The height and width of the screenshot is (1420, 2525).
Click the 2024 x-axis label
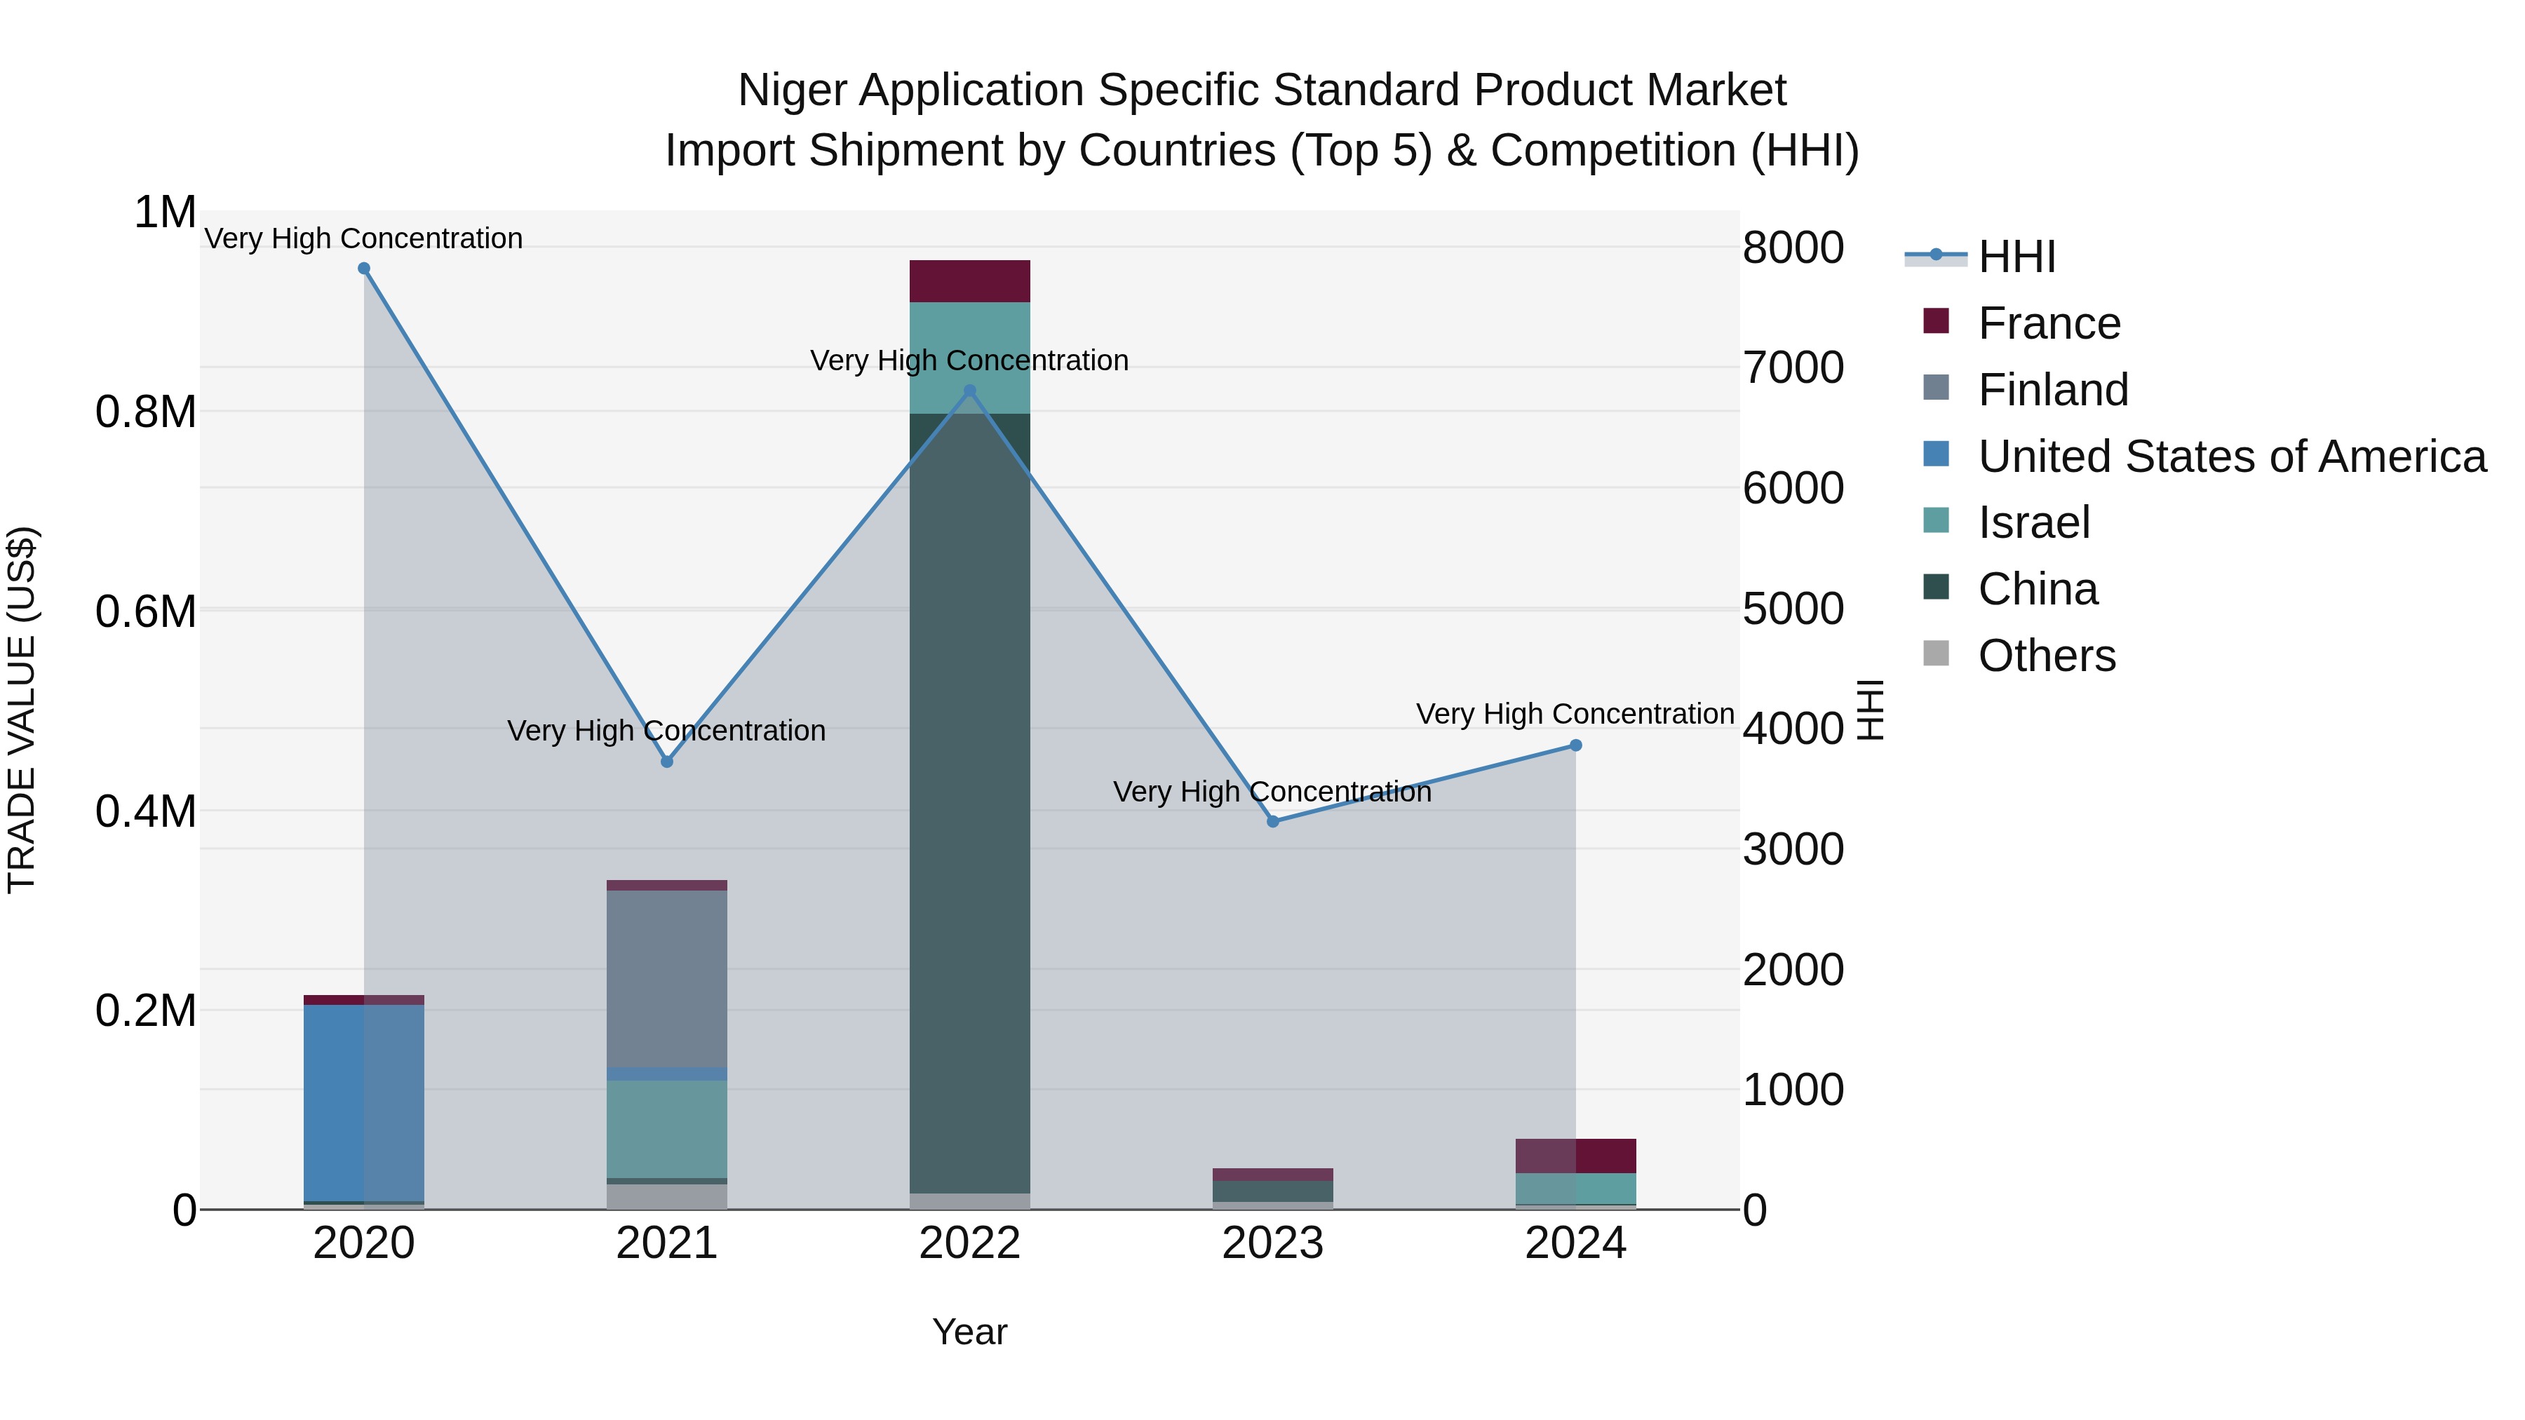(x=1575, y=1243)
